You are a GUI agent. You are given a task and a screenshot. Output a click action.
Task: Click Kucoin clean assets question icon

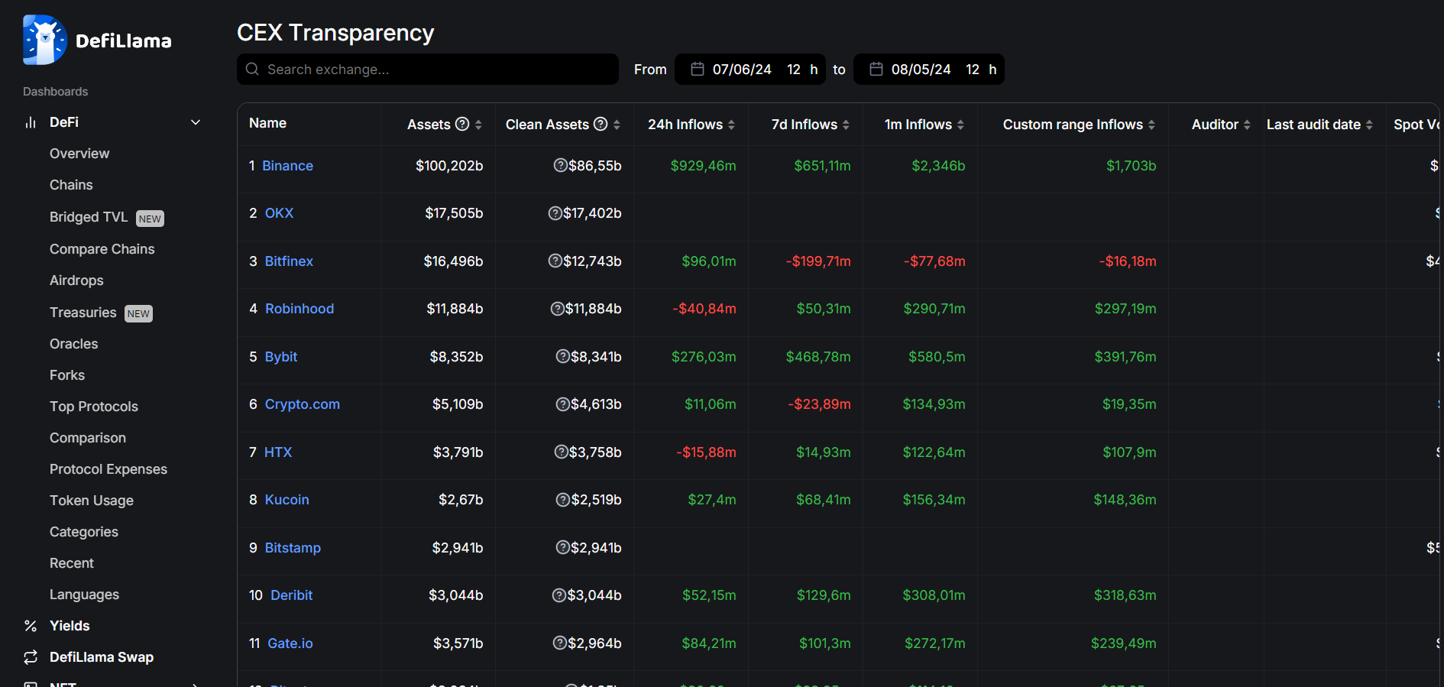pos(563,500)
